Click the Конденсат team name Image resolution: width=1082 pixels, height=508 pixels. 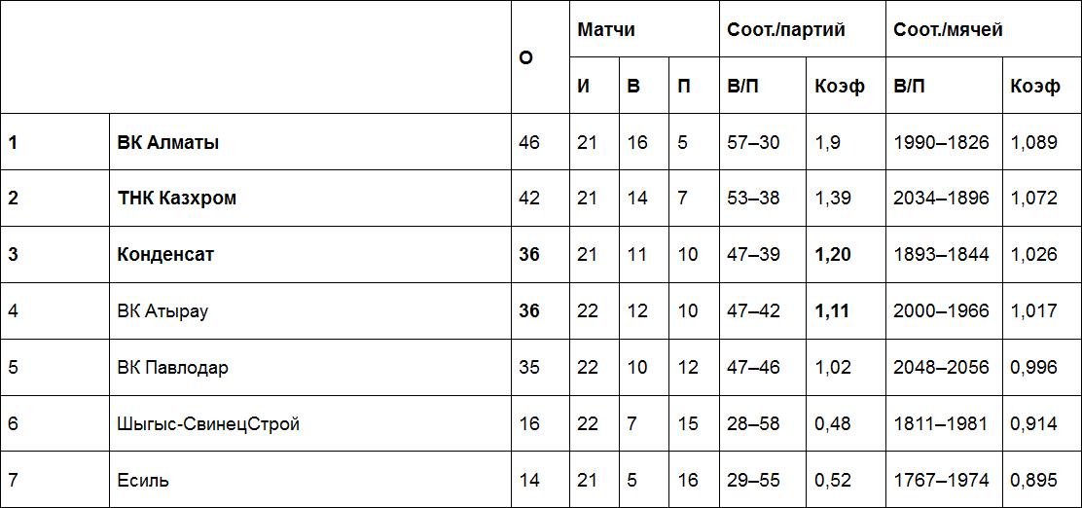click(x=165, y=255)
